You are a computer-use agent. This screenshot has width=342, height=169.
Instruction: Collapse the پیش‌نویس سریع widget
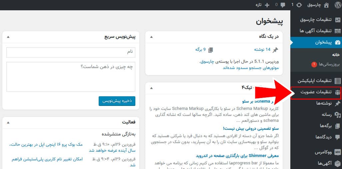coord(8,37)
